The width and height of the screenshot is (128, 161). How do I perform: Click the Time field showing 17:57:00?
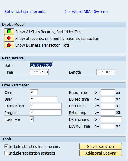(x=39, y=72)
